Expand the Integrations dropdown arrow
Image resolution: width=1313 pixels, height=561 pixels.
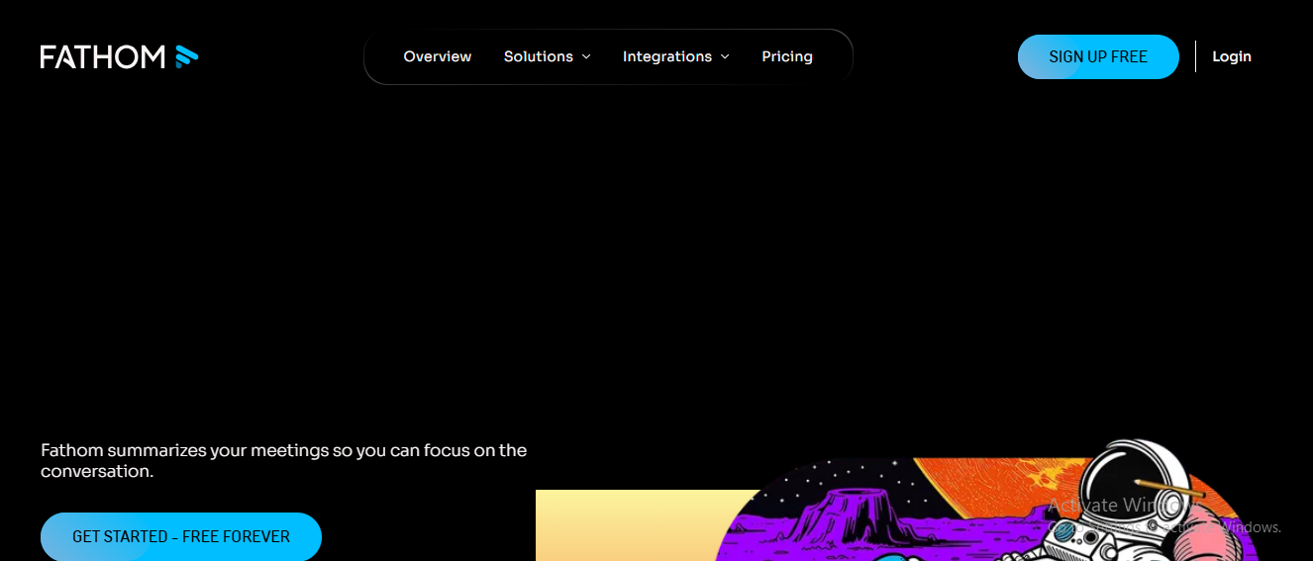pyautogui.click(x=725, y=57)
